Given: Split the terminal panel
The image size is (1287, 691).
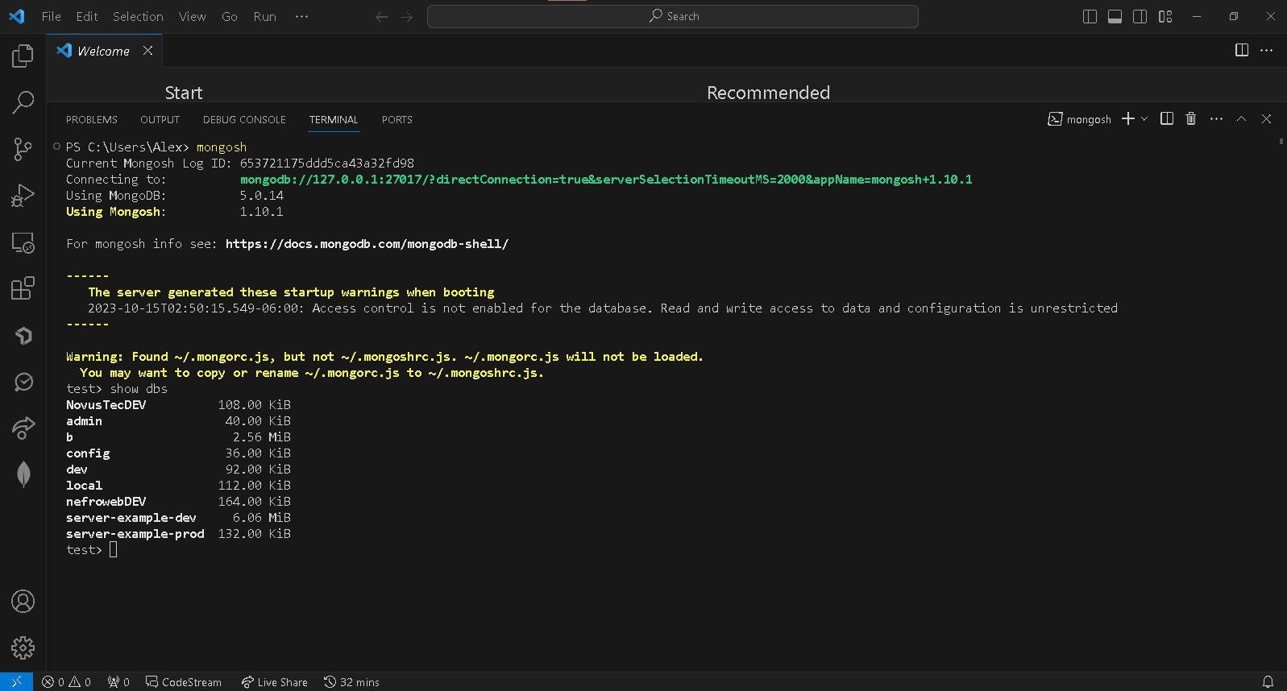Looking at the screenshot, I should tap(1166, 119).
